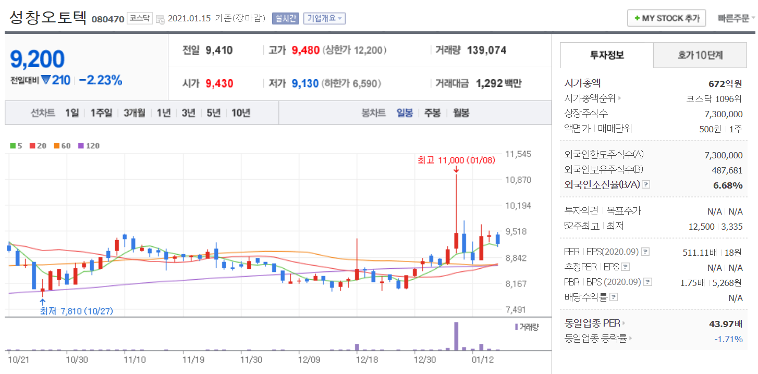
Task: Click the 최고 11,000 (01/08) chart marker
Action: pyautogui.click(x=456, y=160)
